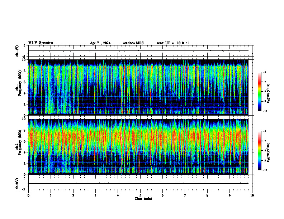Click the time axis tick label '5'
Image resolution: width=284 pixels, height=219 pixels.
(x=140, y=195)
